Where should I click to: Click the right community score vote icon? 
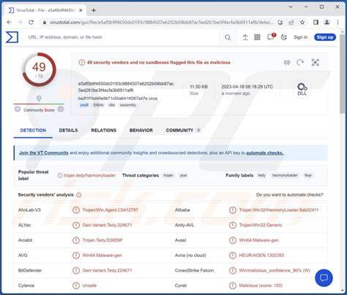(x=61, y=109)
